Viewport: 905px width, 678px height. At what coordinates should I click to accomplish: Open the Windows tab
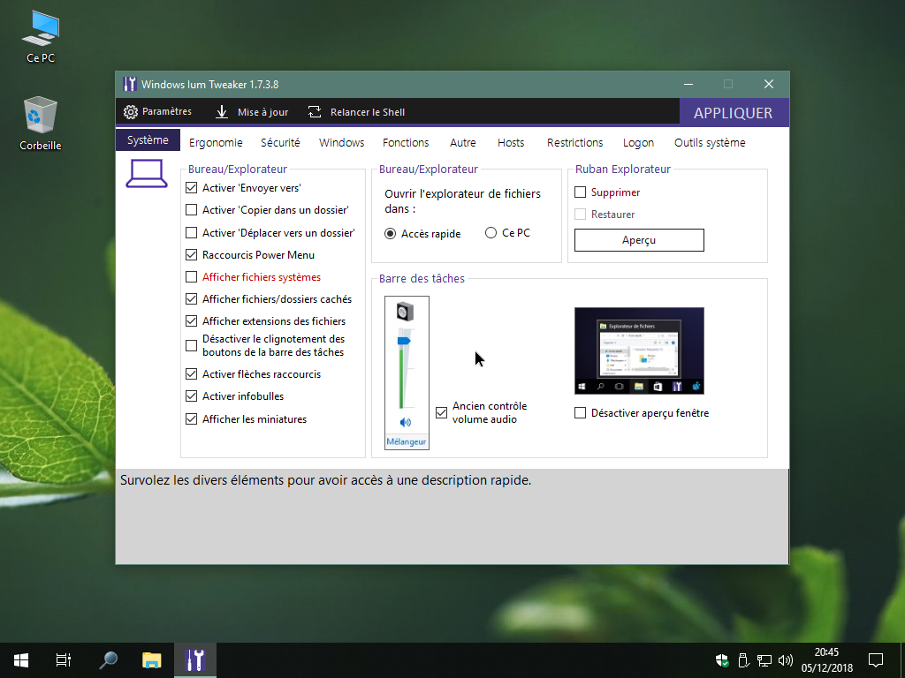(342, 142)
